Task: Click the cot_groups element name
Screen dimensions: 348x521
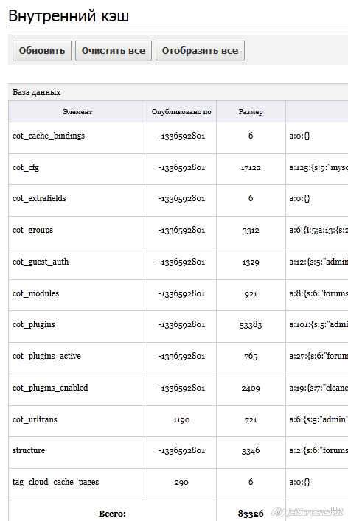Action: coord(32,230)
